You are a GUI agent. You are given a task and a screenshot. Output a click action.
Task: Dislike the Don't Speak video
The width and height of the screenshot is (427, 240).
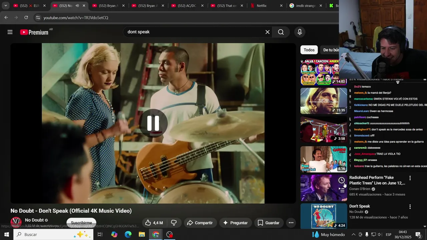point(174,223)
